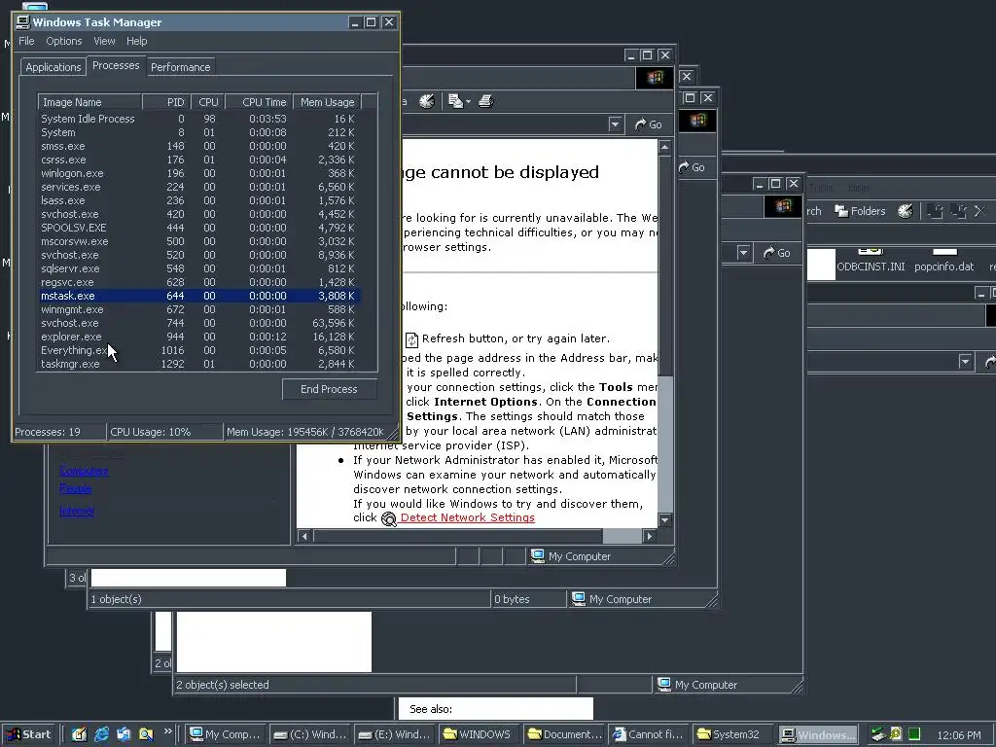Sort by CPU Time column header
This screenshot has width=996, height=747.
pyautogui.click(x=259, y=101)
